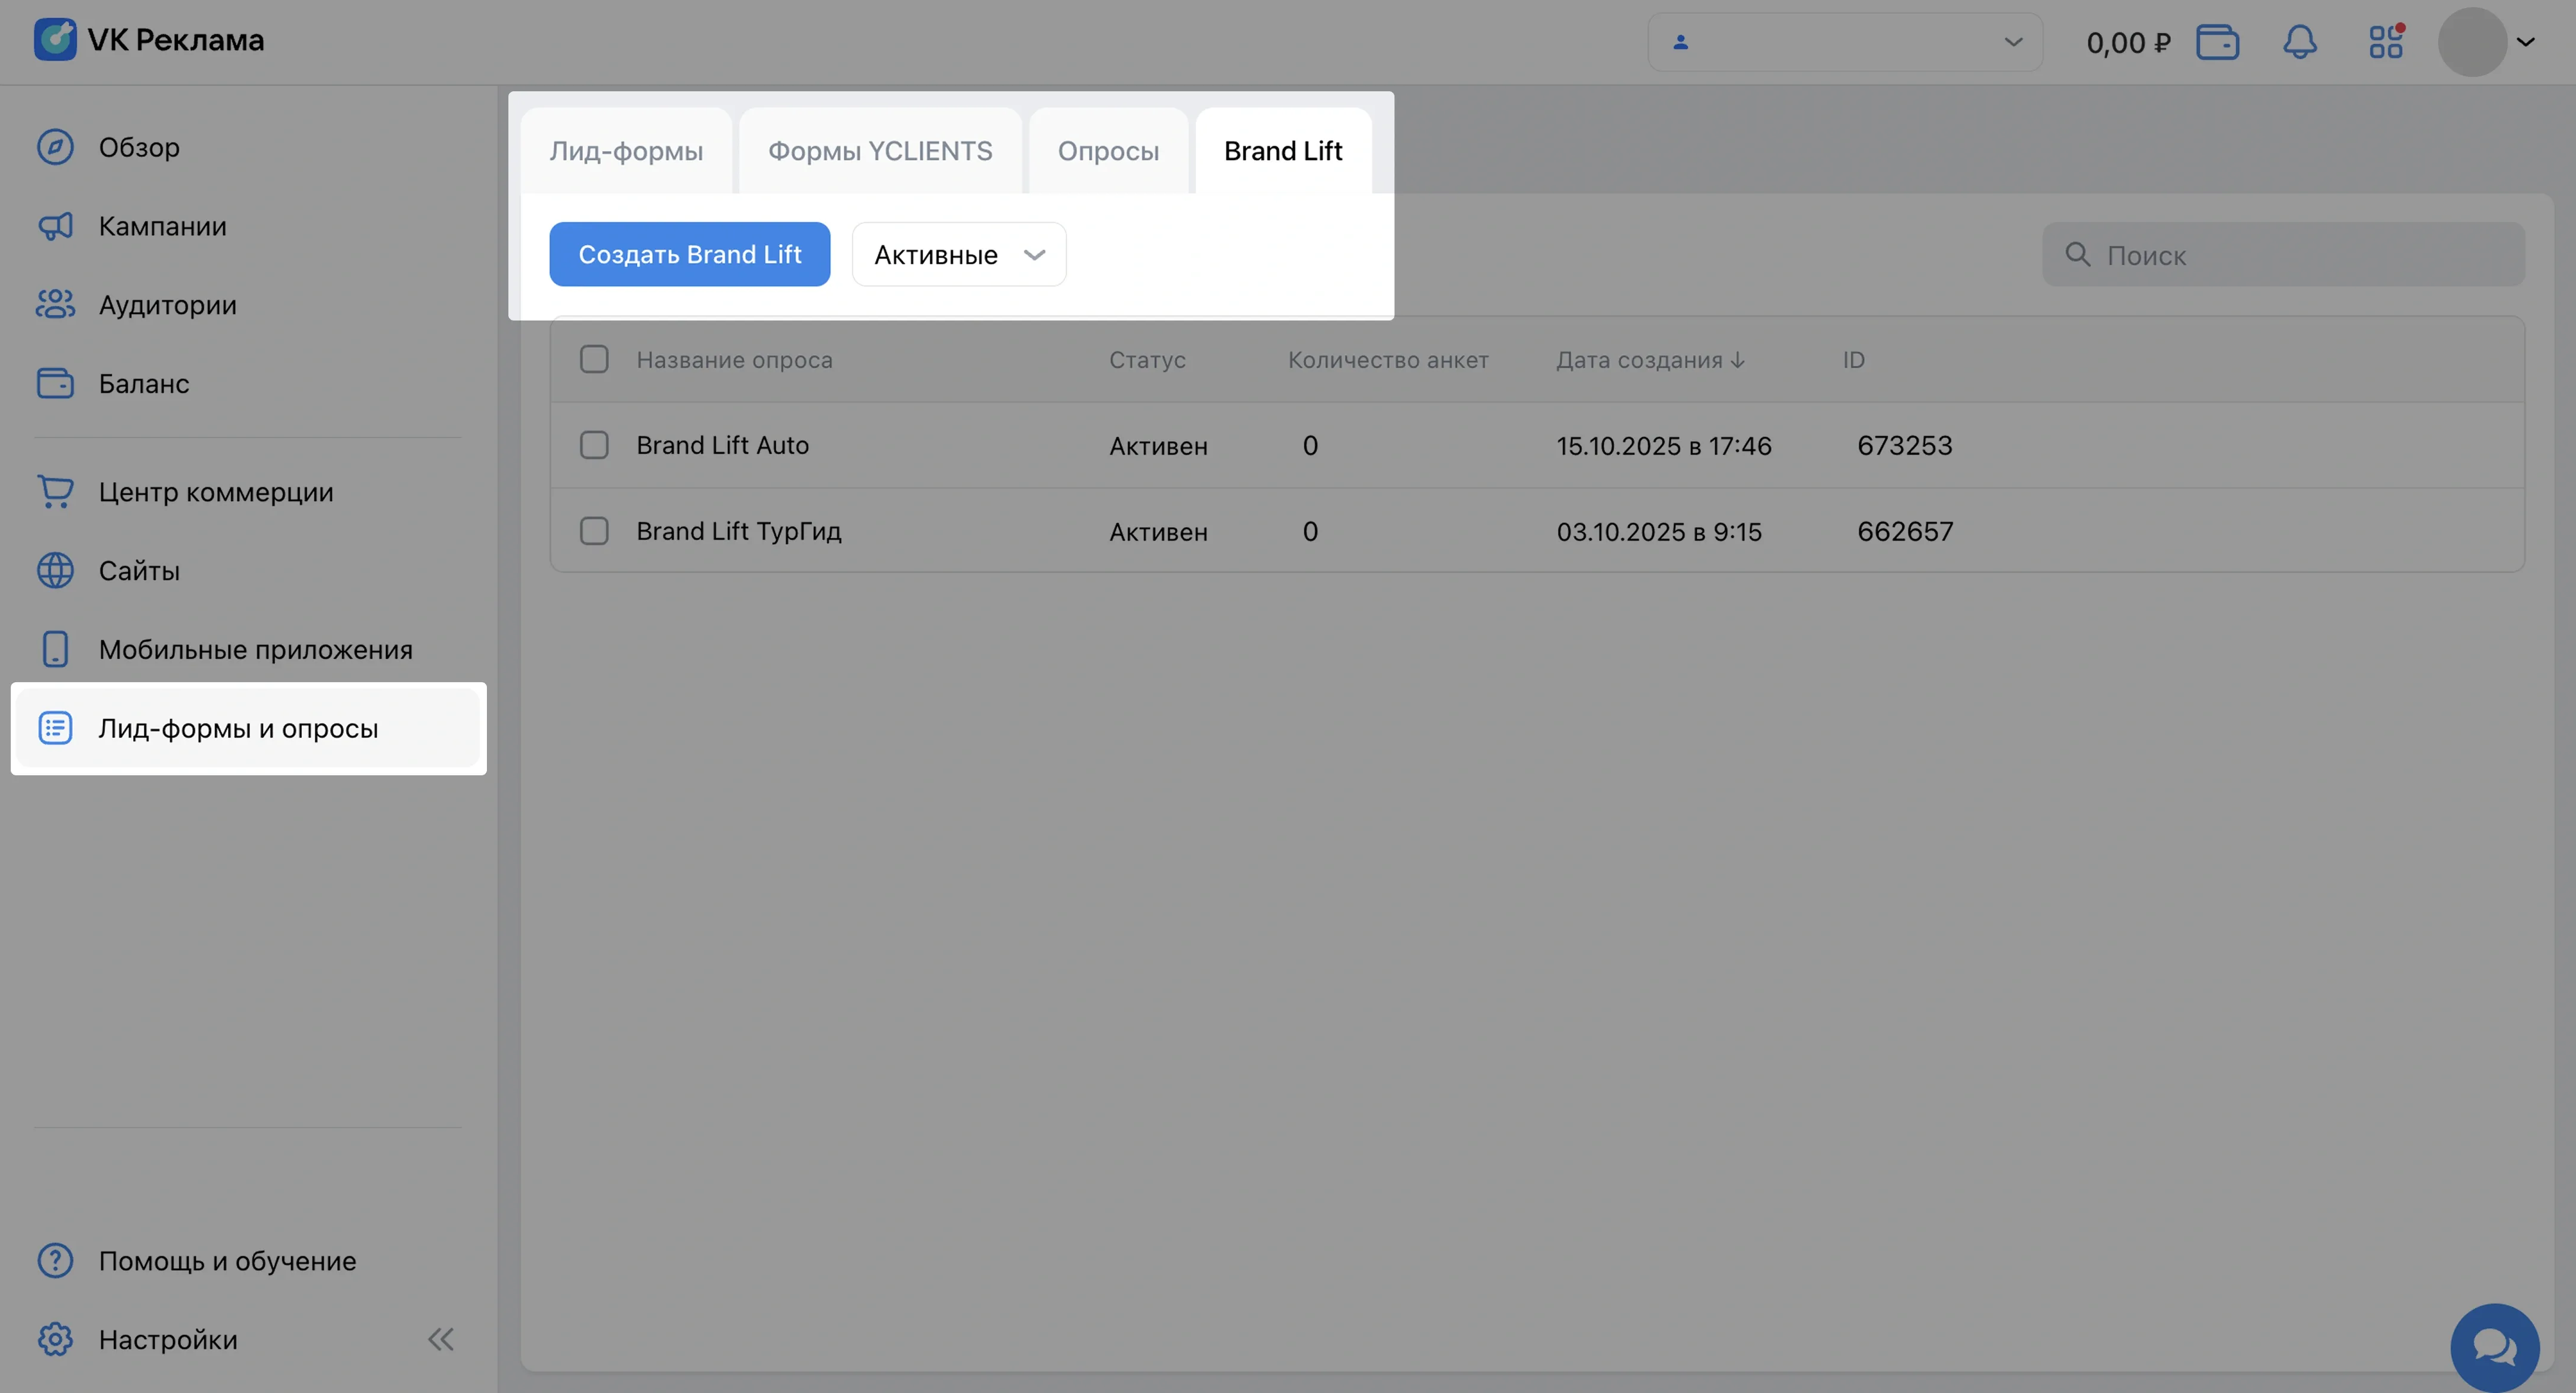Click the Создать Brand Lift button

689,254
